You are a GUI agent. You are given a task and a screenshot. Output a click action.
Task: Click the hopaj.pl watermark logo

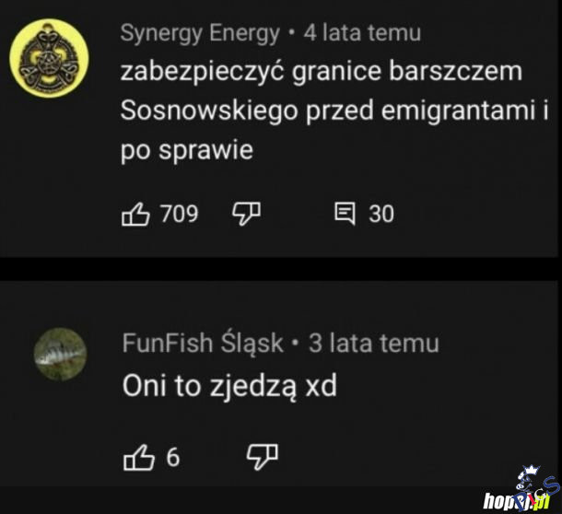pyautogui.click(x=516, y=501)
